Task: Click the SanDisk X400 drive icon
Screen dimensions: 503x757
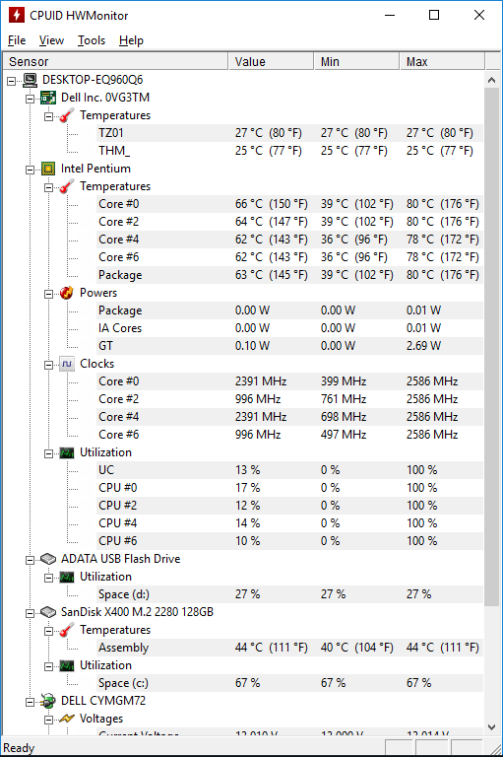Action: (48, 612)
